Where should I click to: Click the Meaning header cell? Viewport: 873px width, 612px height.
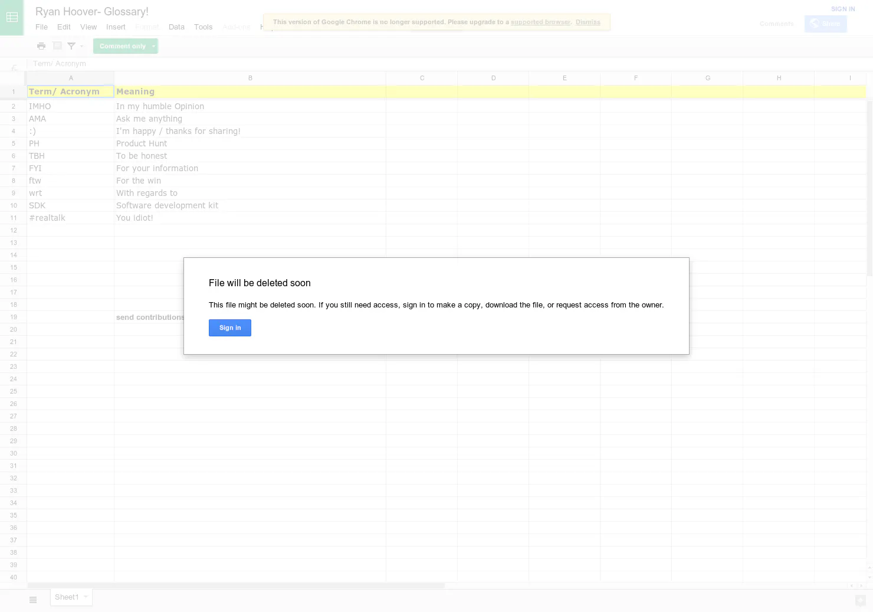pos(250,91)
